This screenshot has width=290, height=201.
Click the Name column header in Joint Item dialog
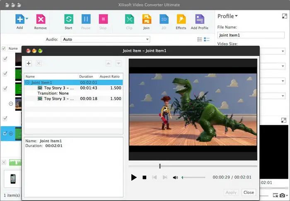pyautogui.click(x=51, y=76)
